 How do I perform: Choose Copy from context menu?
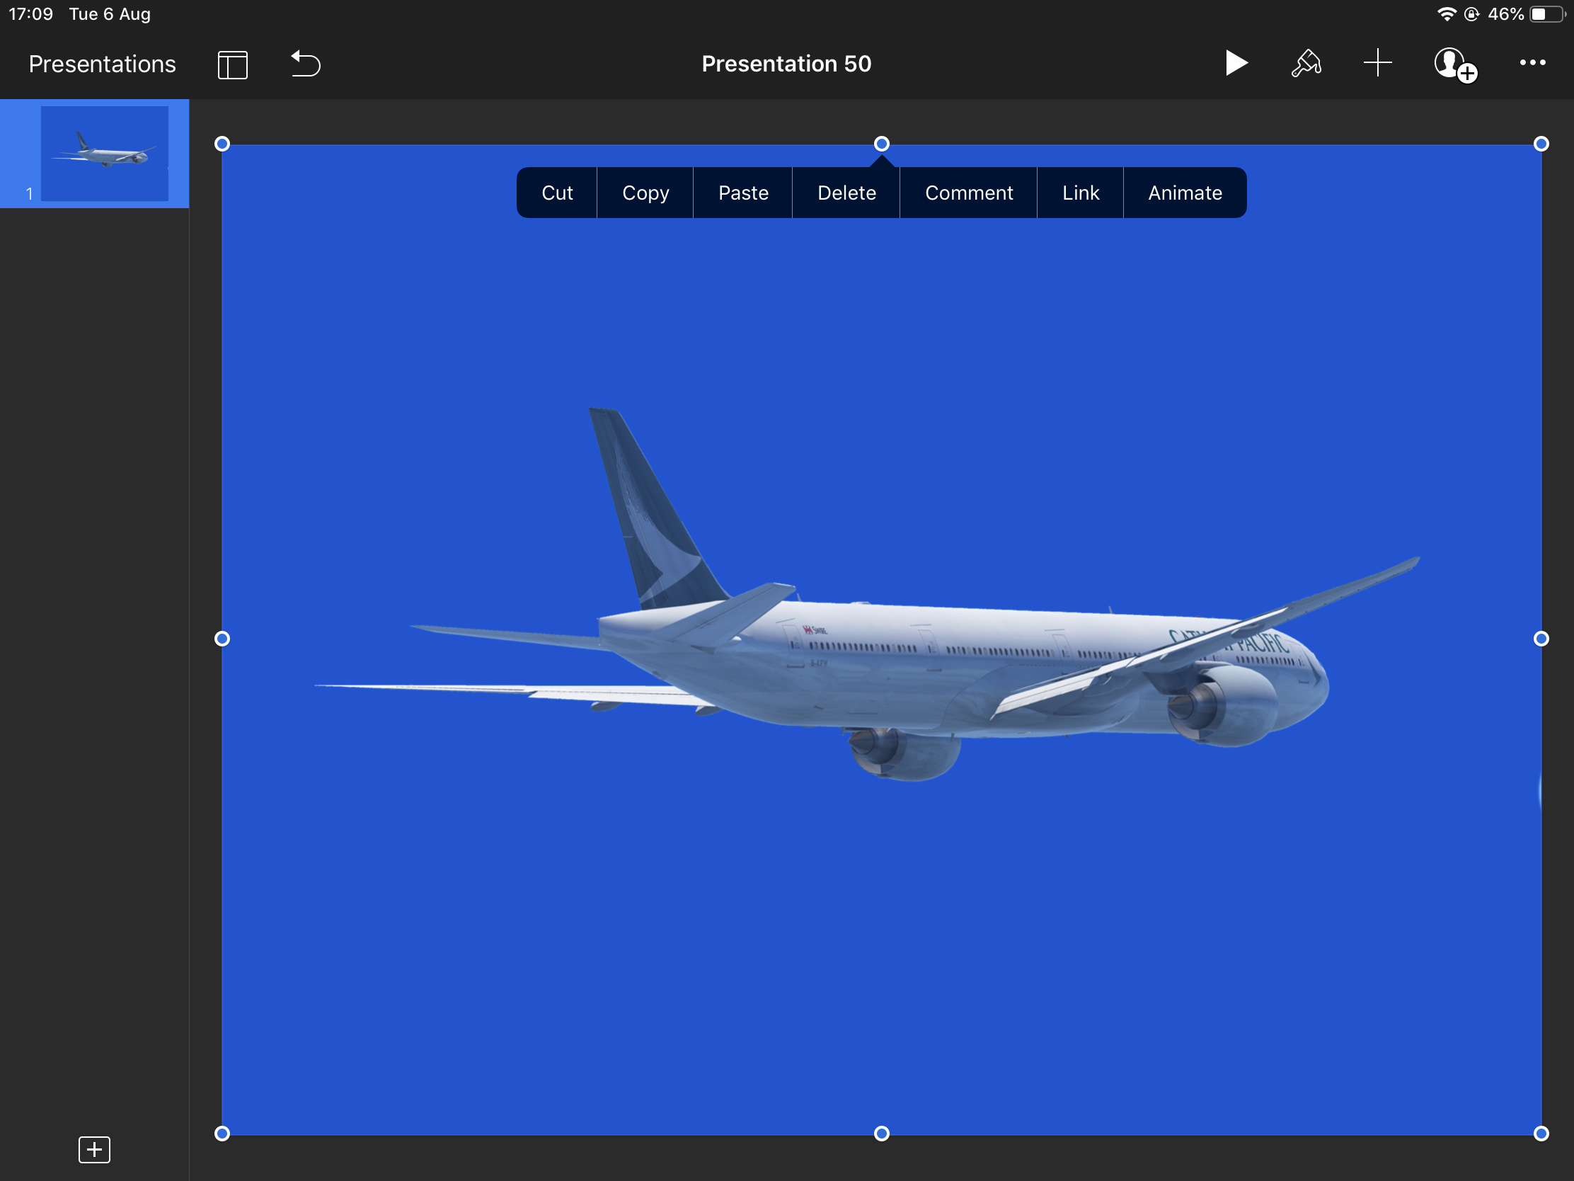coord(645,193)
